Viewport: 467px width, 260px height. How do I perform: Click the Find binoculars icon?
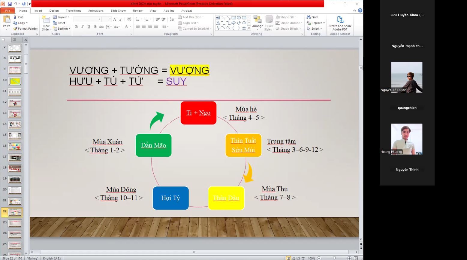click(x=309, y=17)
